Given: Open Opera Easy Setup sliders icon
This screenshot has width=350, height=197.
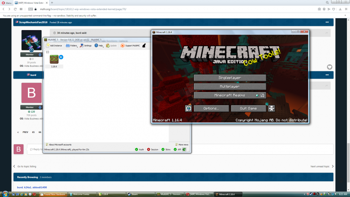Looking at the screenshot, I should 346,9.
